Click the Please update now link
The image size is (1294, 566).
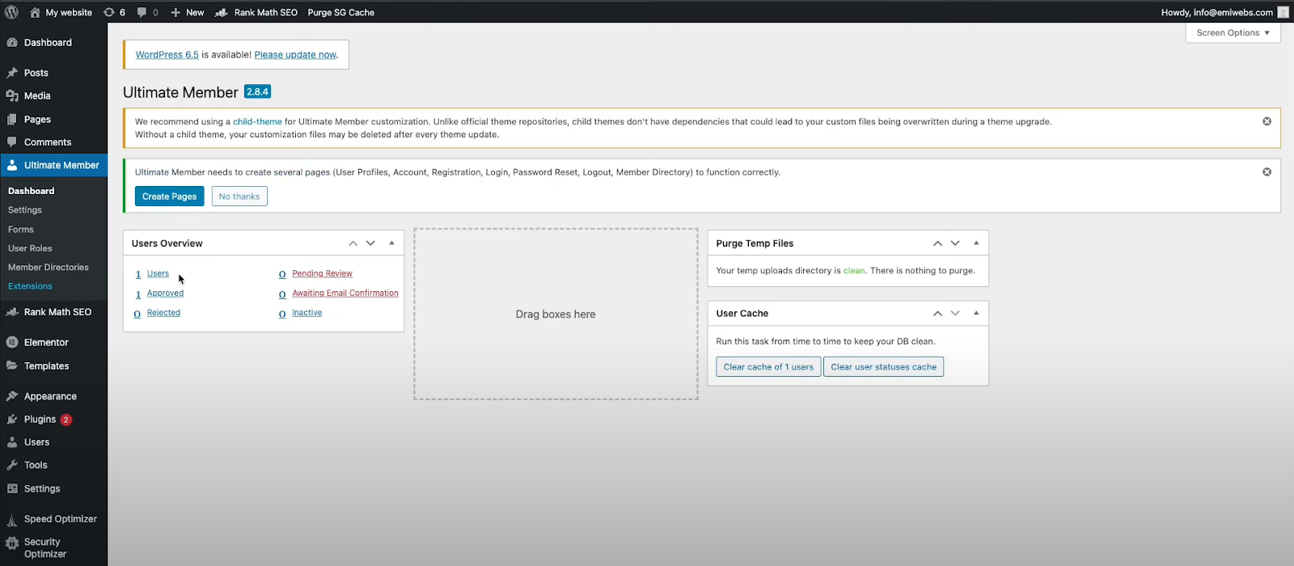(295, 55)
